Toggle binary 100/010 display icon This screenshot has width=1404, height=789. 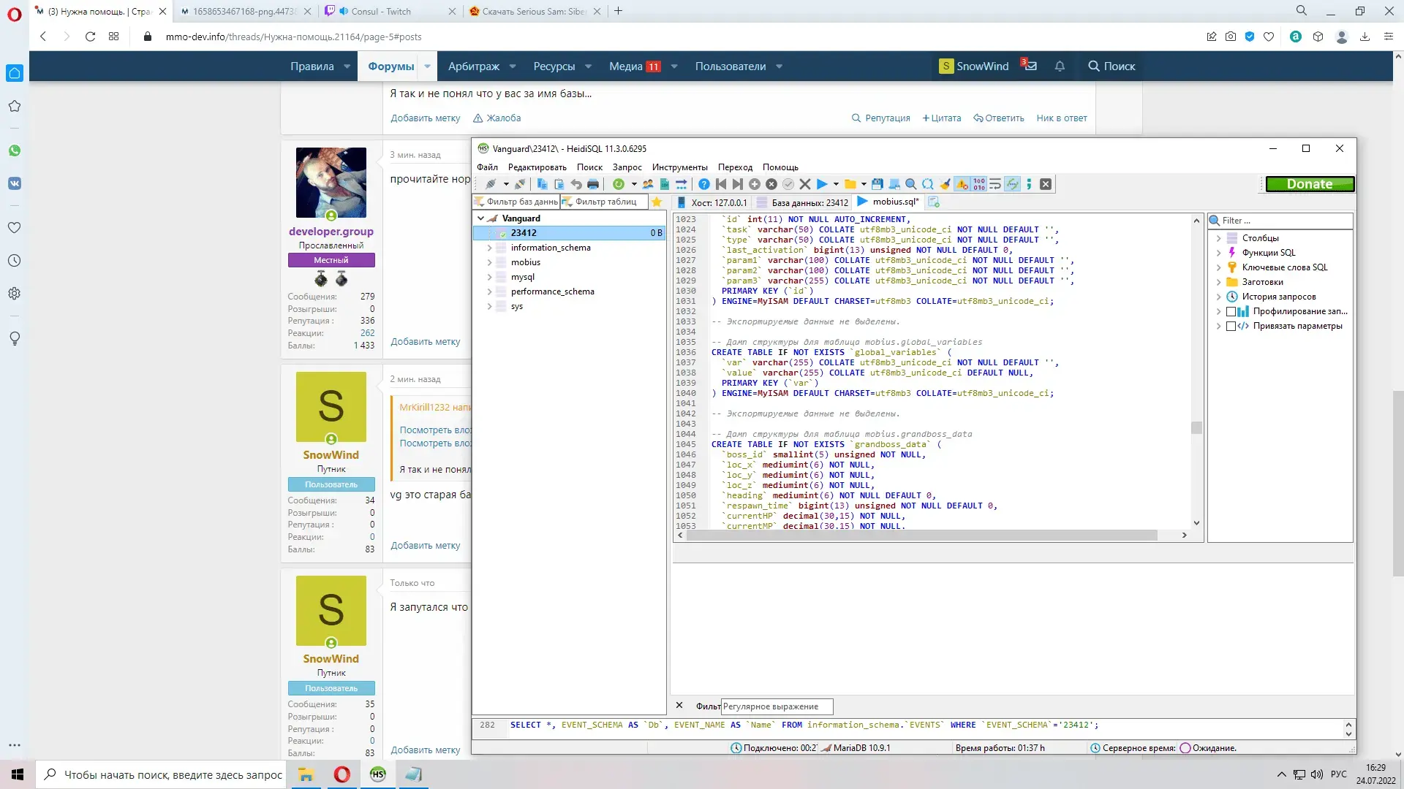(x=978, y=184)
